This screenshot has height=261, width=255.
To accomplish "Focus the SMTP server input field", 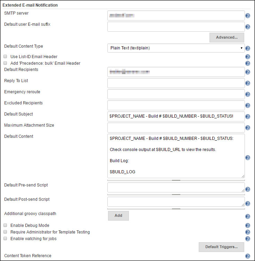I will (x=176, y=16).
